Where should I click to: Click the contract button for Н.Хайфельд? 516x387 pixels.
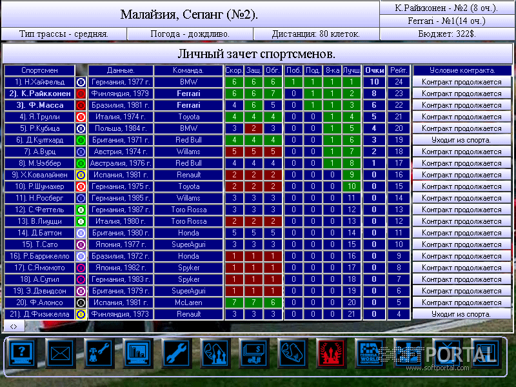(462, 82)
